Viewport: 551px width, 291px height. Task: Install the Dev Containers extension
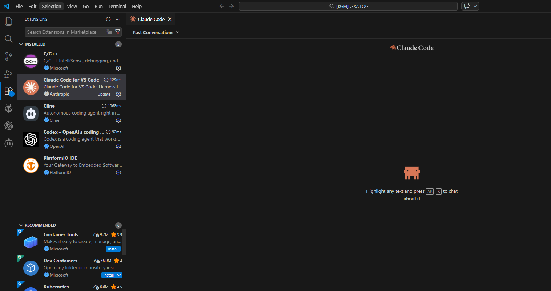pos(108,275)
